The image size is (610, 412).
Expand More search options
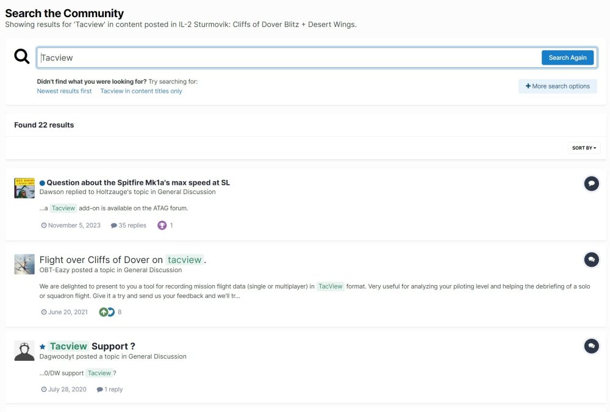click(x=558, y=86)
